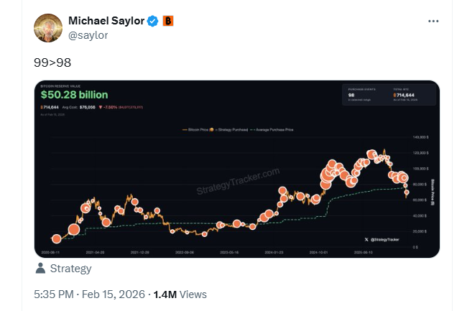The width and height of the screenshot is (467, 311).
Task: Click Michael Saylor's profile avatar
Action: (48, 27)
